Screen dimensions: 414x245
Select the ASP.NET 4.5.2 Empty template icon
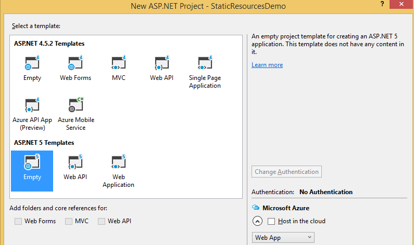32,63
